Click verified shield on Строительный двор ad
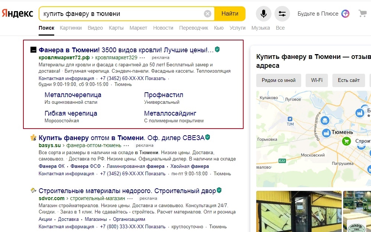Viewport: 371px width, 232px height. pos(219,190)
